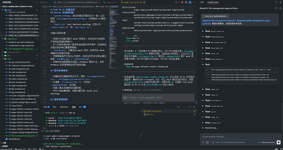This screenshot has width=283, height=150.
Task: Click the red bug icon in editor toolbar
Action: [x=182, y=2]
